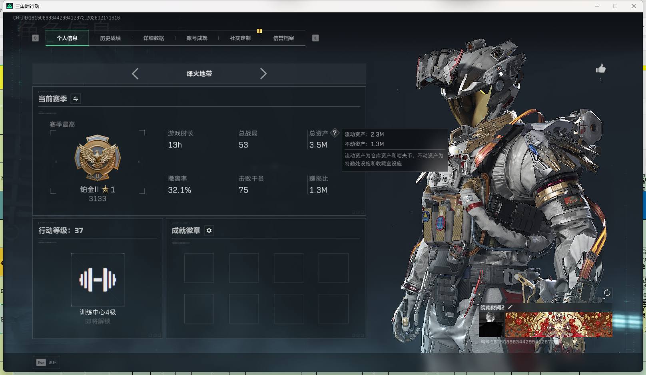Click the 总资产 value 3.5M
Viewport: 646px width, 375px height.
[x=318, y=145]
